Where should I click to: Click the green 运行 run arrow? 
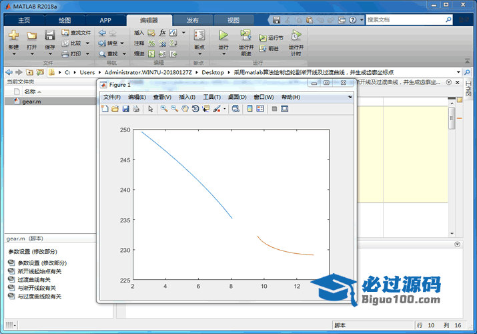click(223, 35)
